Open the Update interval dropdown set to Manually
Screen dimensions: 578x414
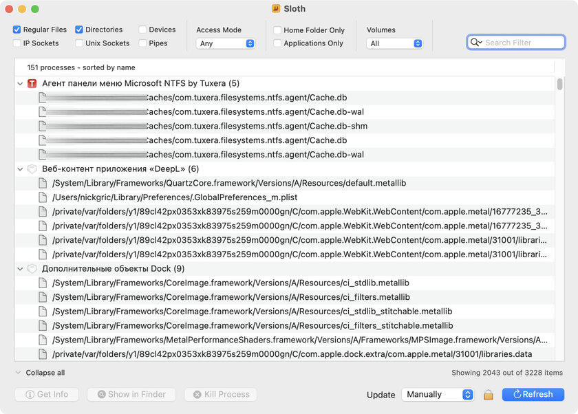click(x=438, y=395)
